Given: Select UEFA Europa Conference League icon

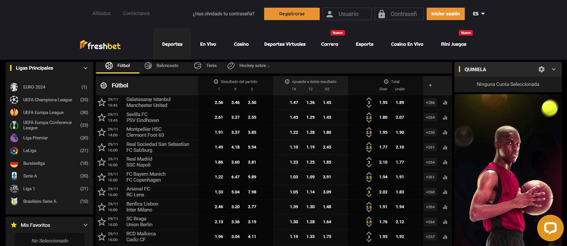Looking at the screenshot, I should 14,125.
